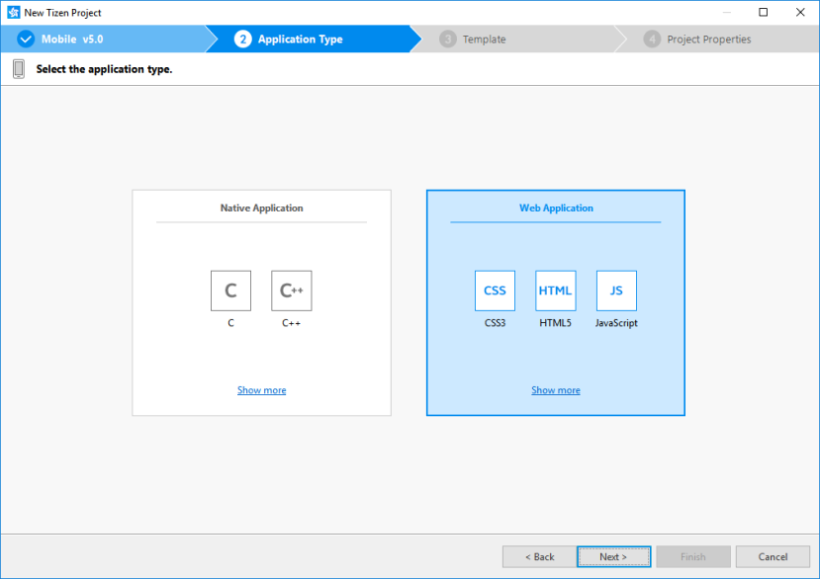The width and height of the screenshot is (820, 579).
Task: Click the checkmark icon on the Mobile v5.0 step
Action: coord(27,39)
